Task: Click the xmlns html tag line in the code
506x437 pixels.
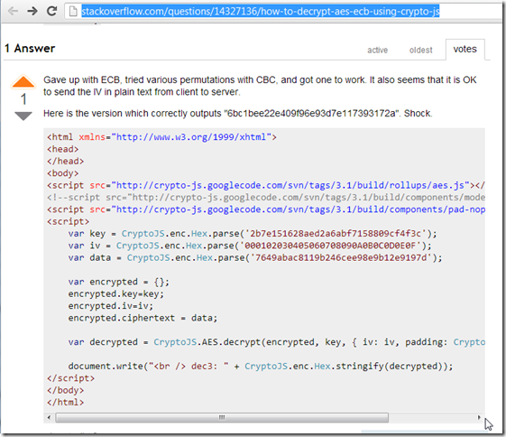Action: pyautogui.click(x=161, y=137)
